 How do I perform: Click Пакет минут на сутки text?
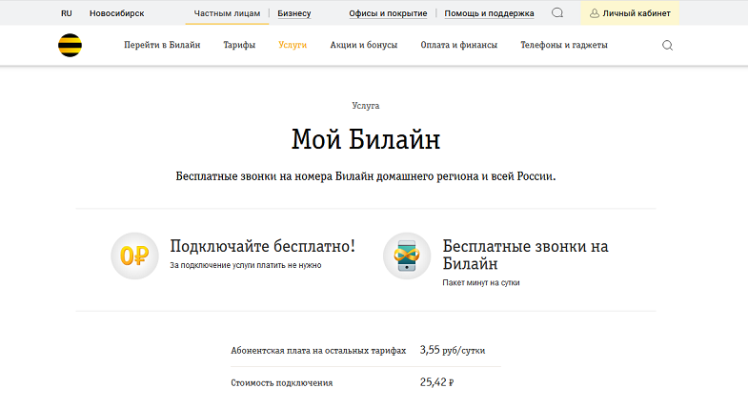coord(481,282)
